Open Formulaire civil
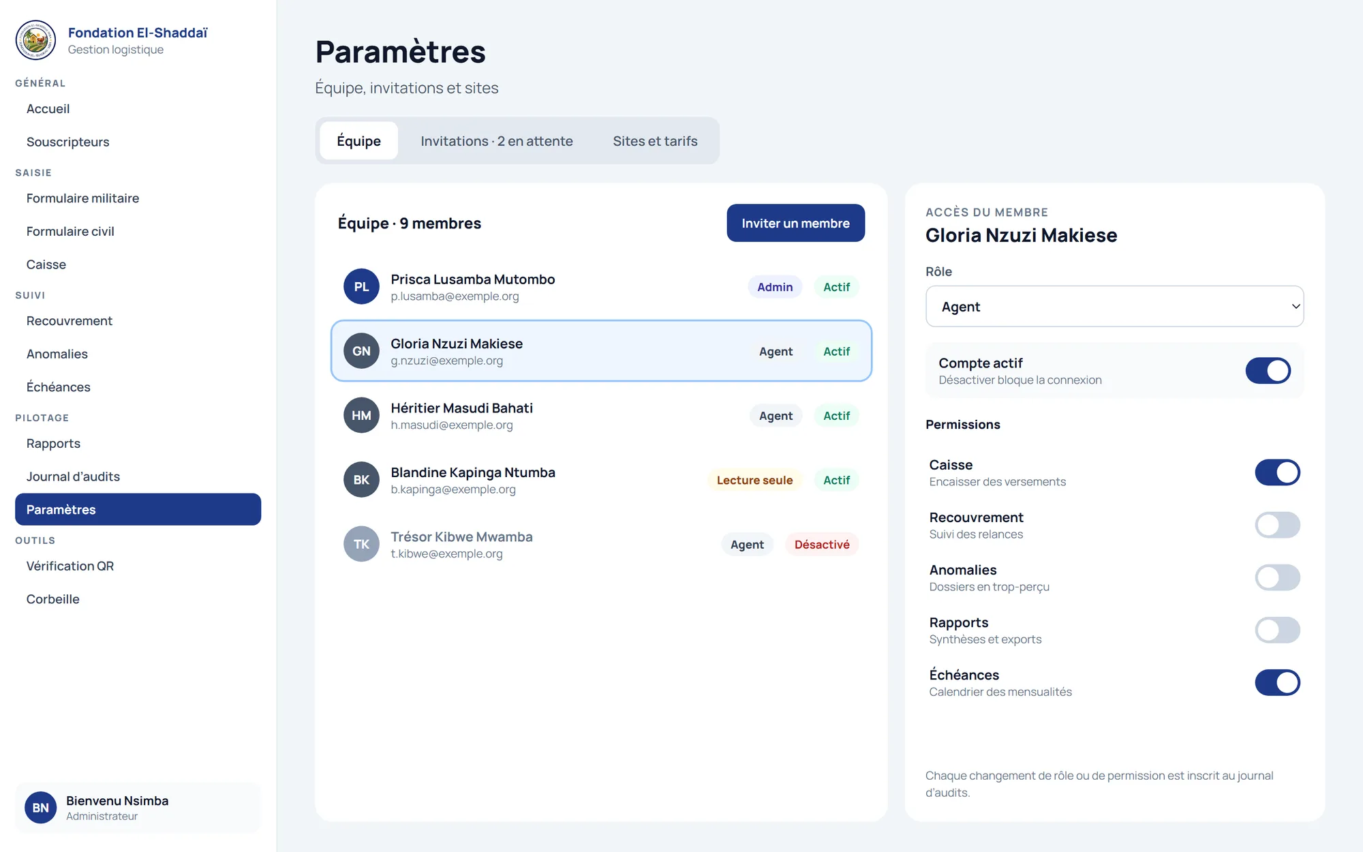The image size is (1363, 852). (138, 232)
